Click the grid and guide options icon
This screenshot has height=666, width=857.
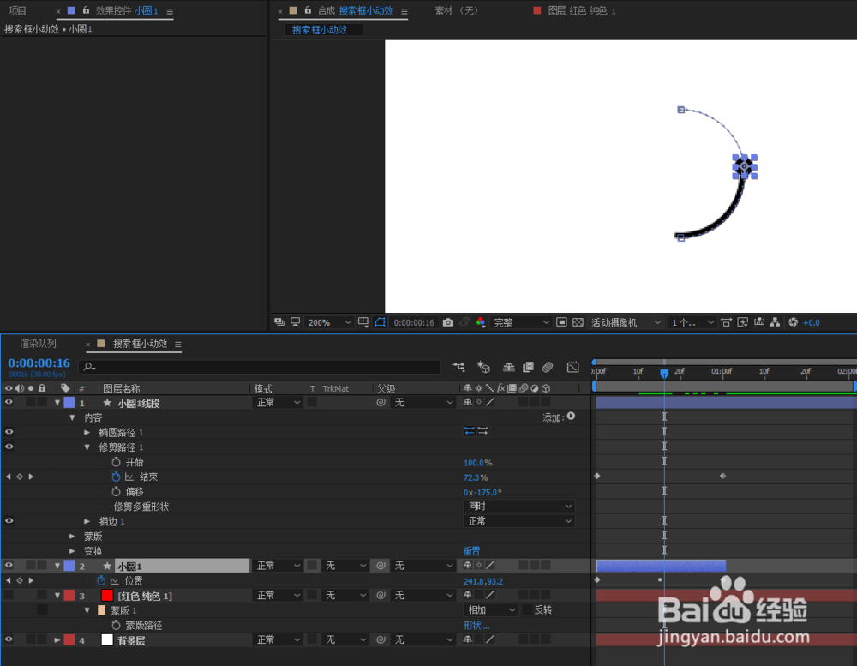point(363,322)
